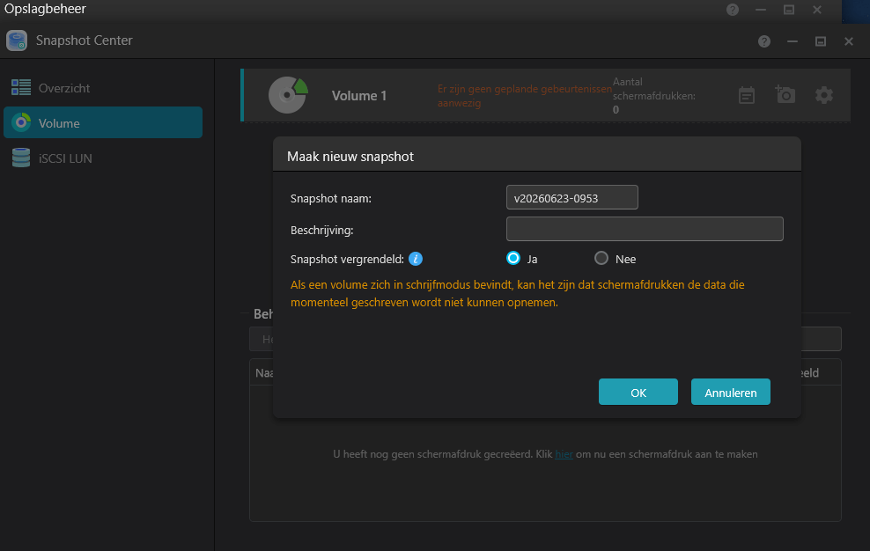Click the 'Aantal schermafdrukken' count text

point(653,95)
